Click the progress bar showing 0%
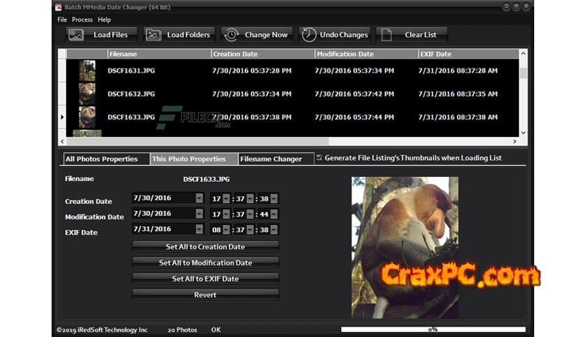 (x=432, y=329)
